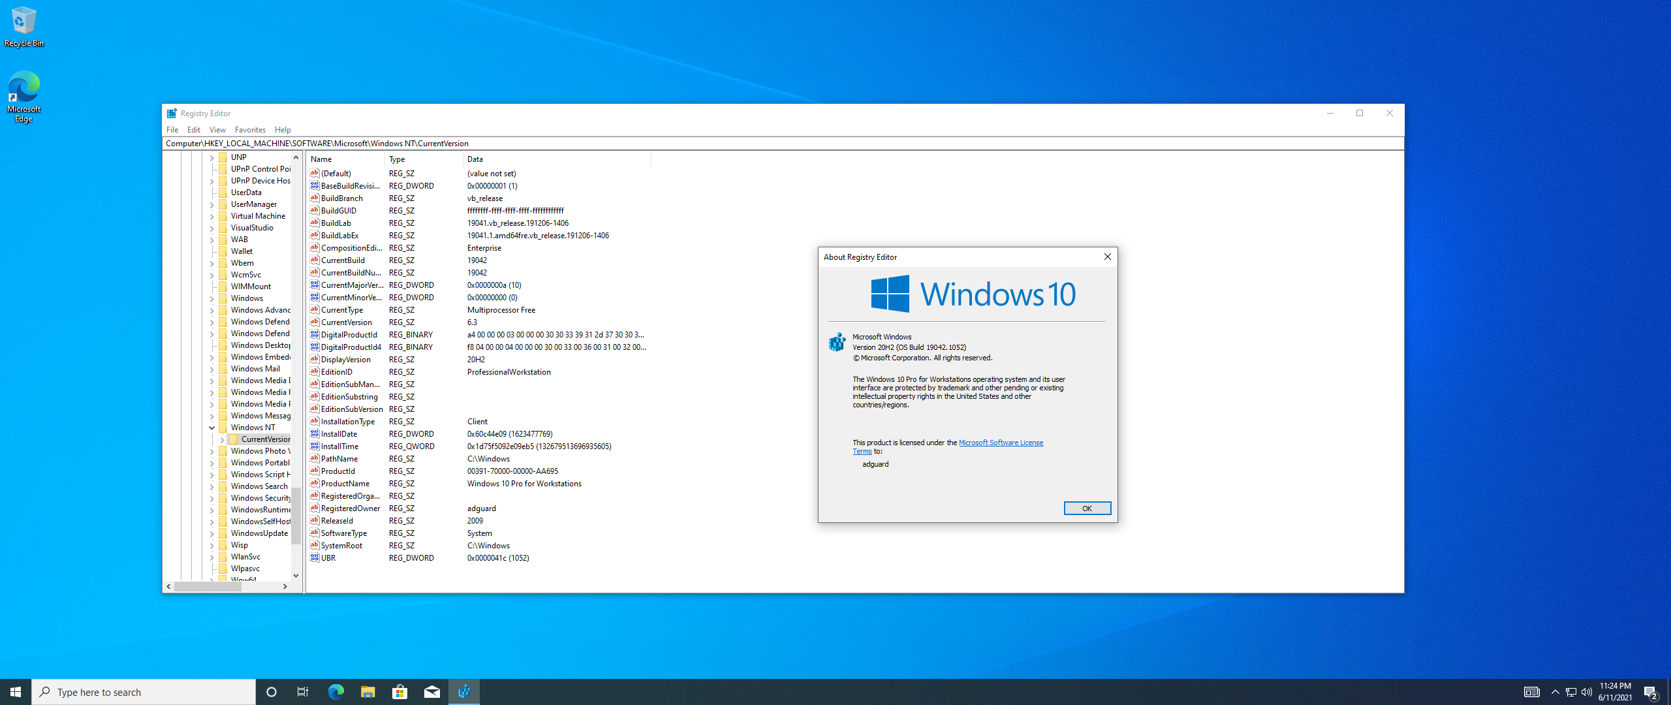Click Registry Editor taskbar icon
This screenshot has height=705, width=1671.
[464, 692]
